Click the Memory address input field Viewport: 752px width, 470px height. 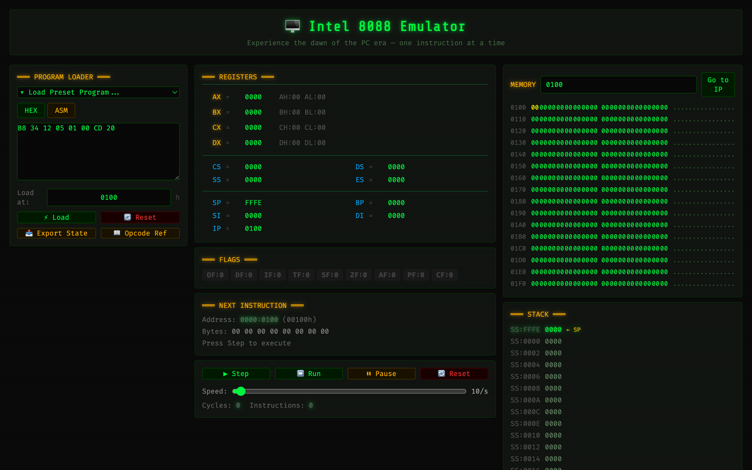point(618,85)
